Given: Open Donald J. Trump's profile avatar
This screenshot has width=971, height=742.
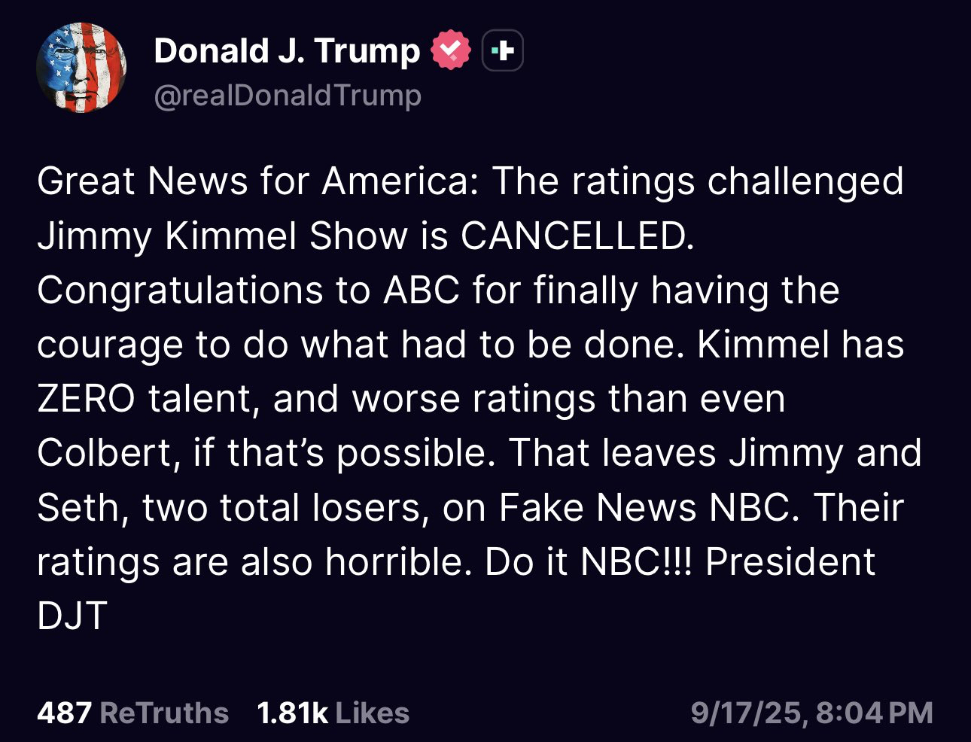Looking at the screenshot, I should pyautogui.click(x=81, y=67).
